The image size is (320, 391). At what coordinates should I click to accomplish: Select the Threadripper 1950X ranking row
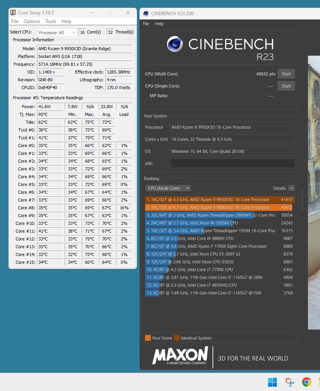pos(220,231)
